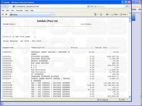Click ledger code 10000001

pyautogui.click(x=7, y=56)
